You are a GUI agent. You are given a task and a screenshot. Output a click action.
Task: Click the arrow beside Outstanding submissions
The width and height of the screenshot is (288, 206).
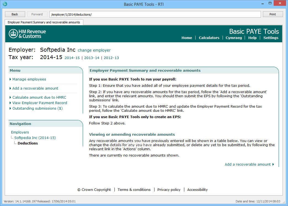click(10, 108)
